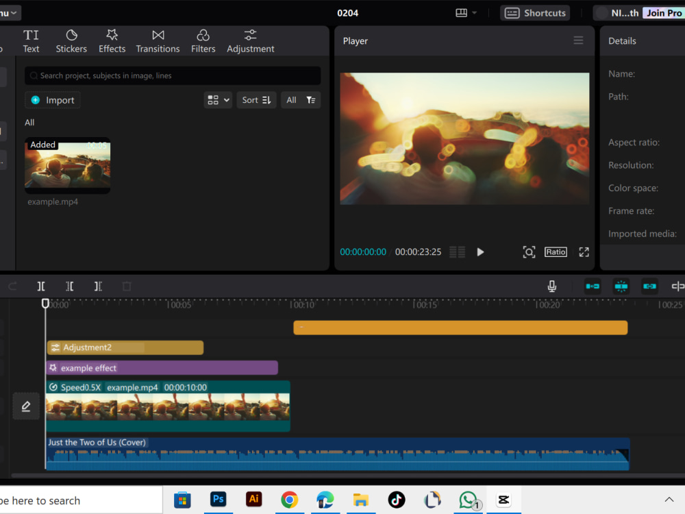This screenshot has width=685, height=514.
Task: Click the timeline playhead marker
Action: click(45, 304)
